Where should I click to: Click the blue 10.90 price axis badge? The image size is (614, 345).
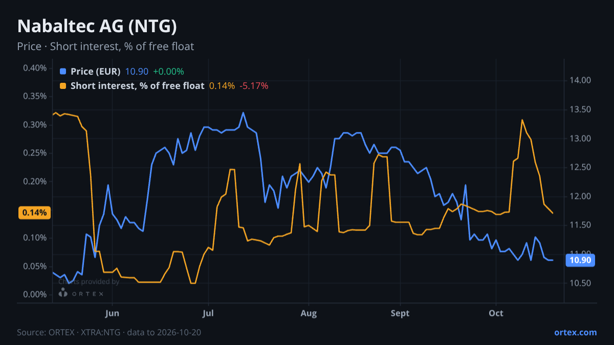[580, 260]
